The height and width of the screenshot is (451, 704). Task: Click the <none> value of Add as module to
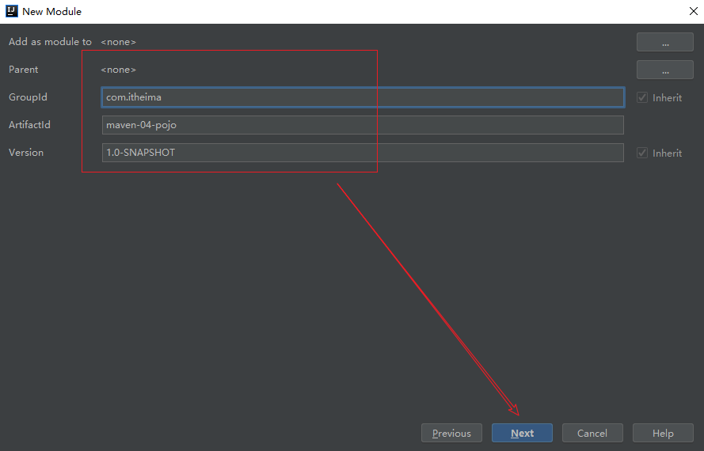pyautogui.click(x=118, y=42)
